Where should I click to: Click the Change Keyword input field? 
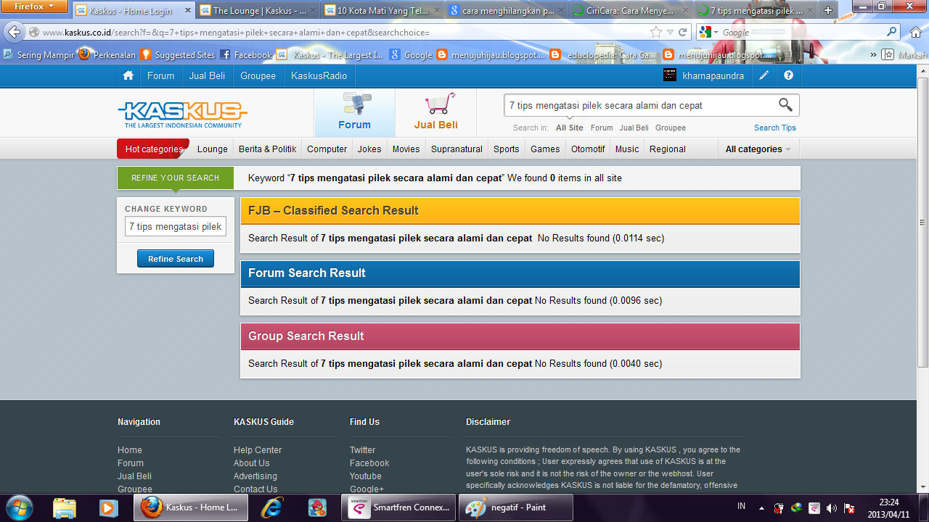click(176, 227)
